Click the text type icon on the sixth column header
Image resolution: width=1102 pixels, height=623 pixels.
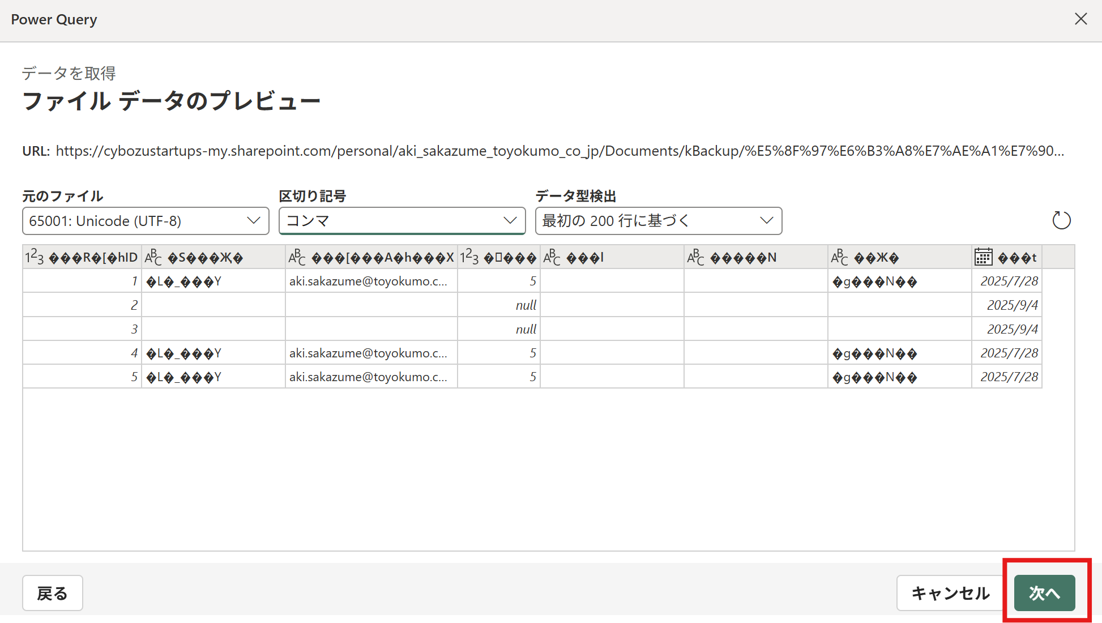[696, 258]
